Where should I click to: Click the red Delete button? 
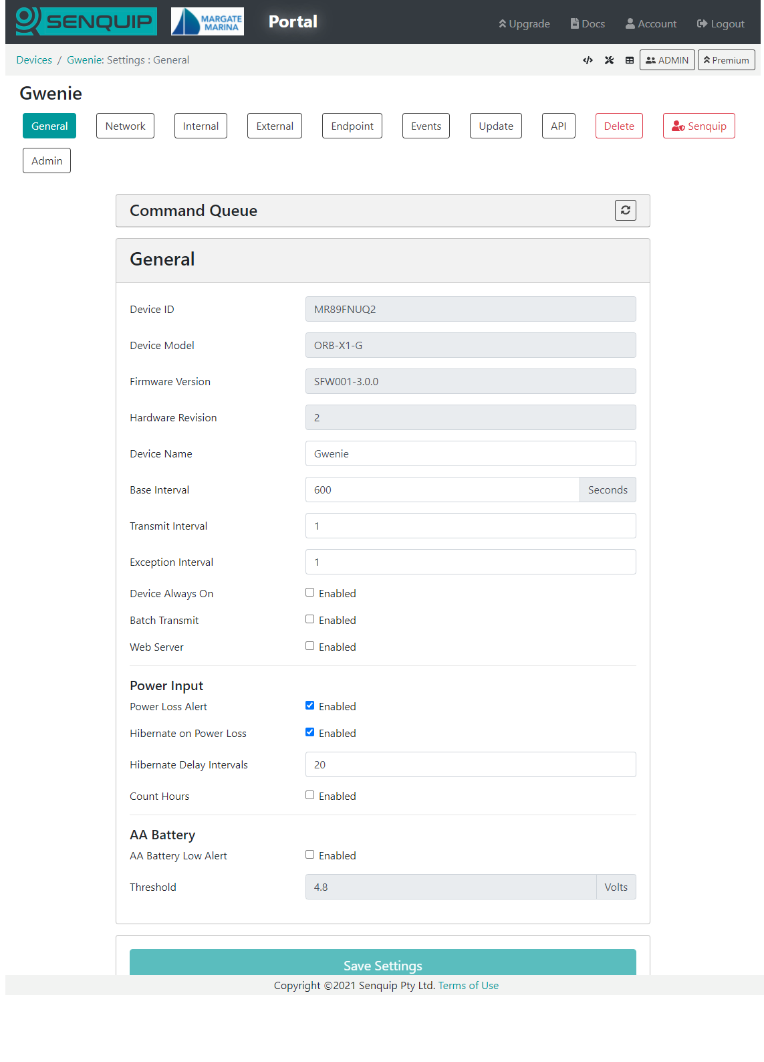(619, 126)
